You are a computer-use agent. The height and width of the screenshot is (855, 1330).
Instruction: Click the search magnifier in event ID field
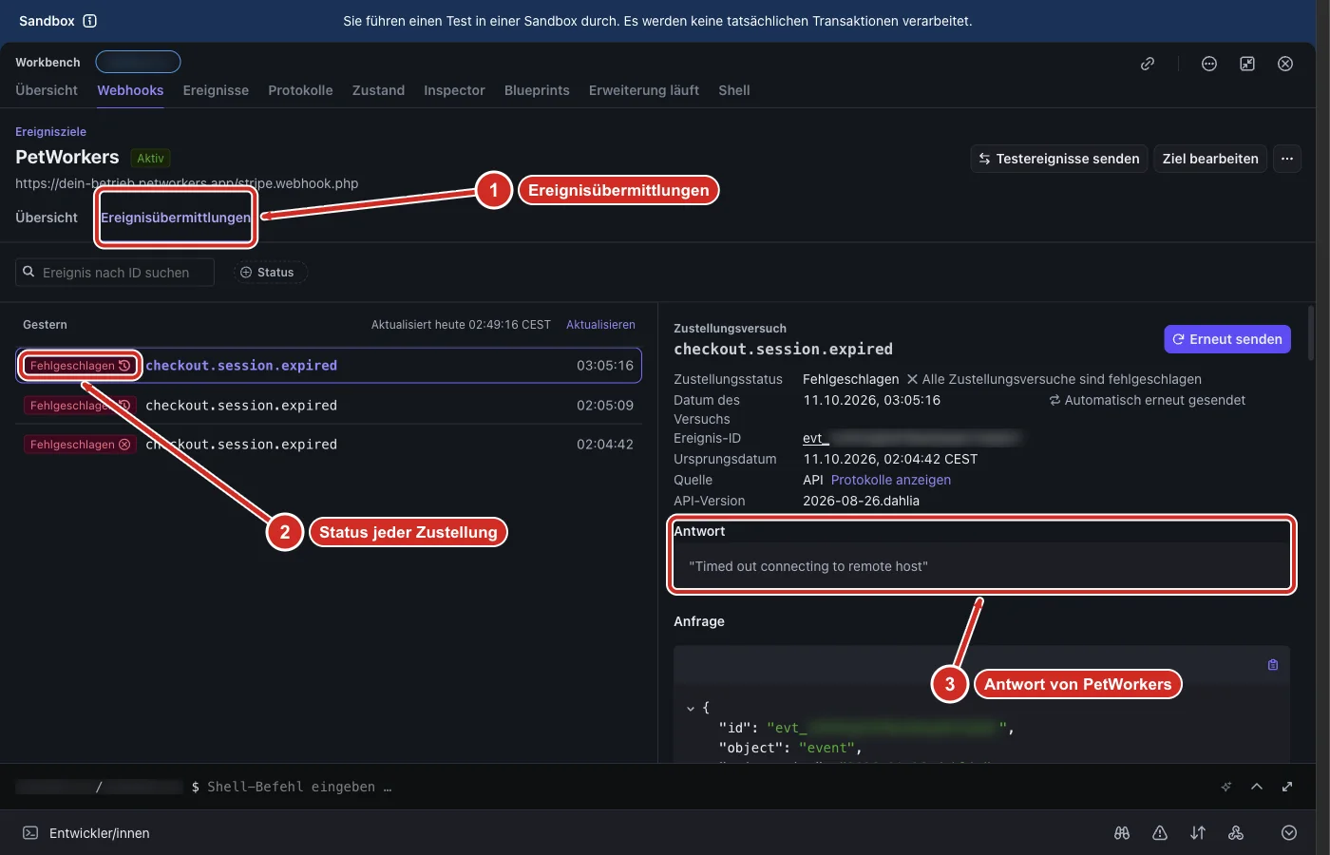point(28,272)
